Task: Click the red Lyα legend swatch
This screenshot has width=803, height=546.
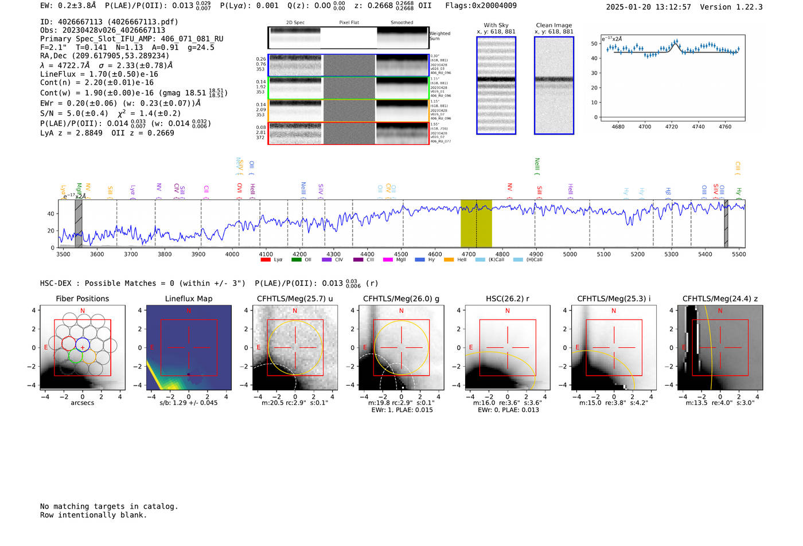Action: [x=266, y=260]
